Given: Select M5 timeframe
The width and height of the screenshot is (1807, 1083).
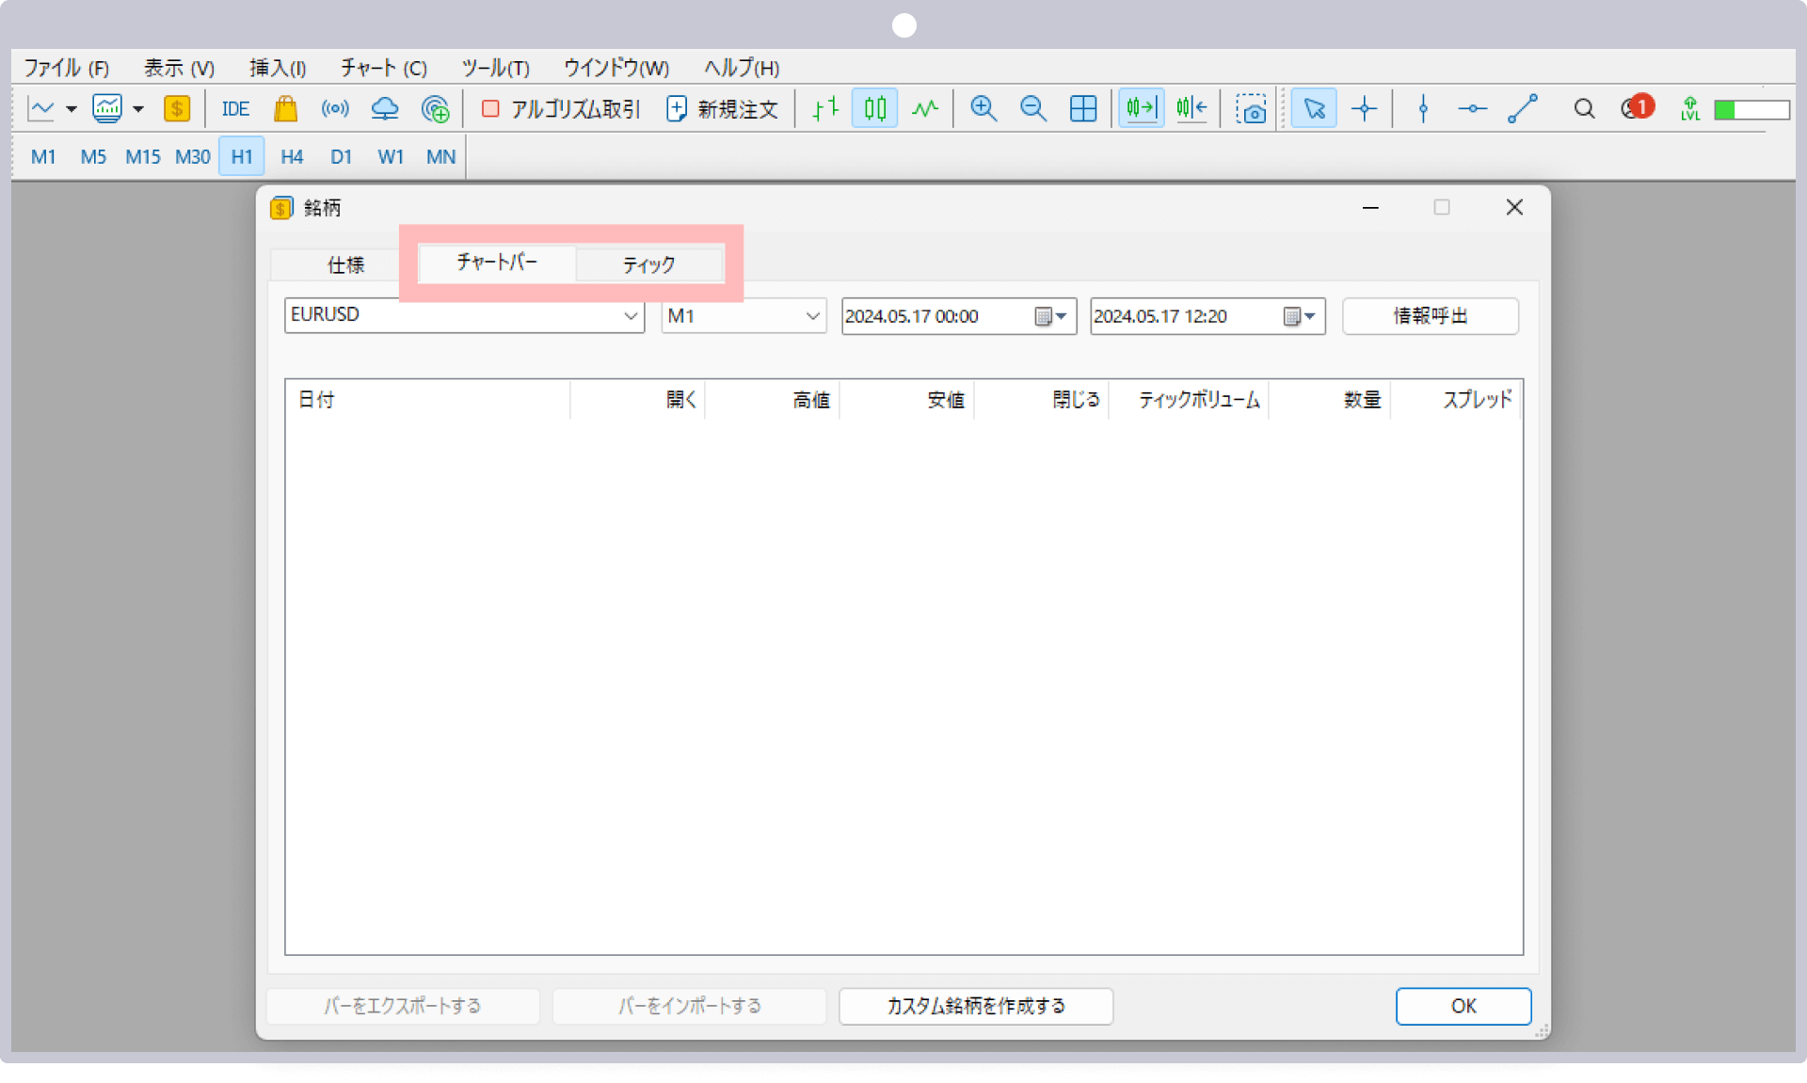Looking at the screenshot, I should pyautogui.click(x=93, y=157).
